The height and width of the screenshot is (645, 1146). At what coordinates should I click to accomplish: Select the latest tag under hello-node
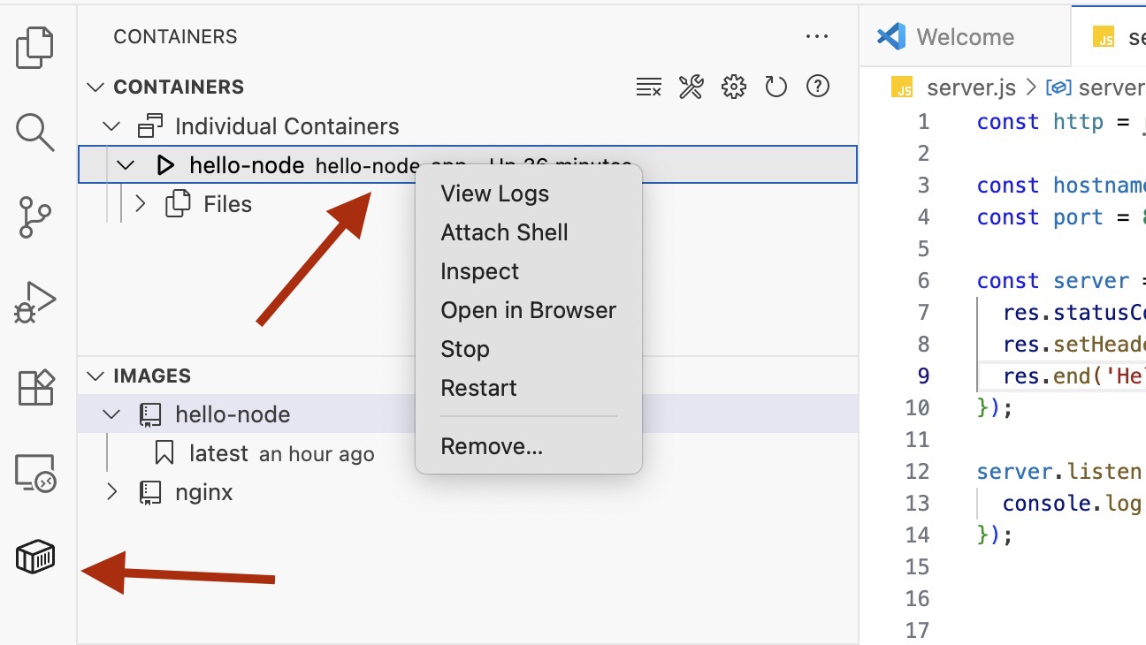218,454
